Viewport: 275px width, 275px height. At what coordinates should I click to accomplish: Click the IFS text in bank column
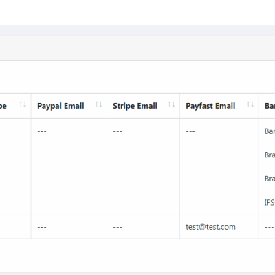269,203
